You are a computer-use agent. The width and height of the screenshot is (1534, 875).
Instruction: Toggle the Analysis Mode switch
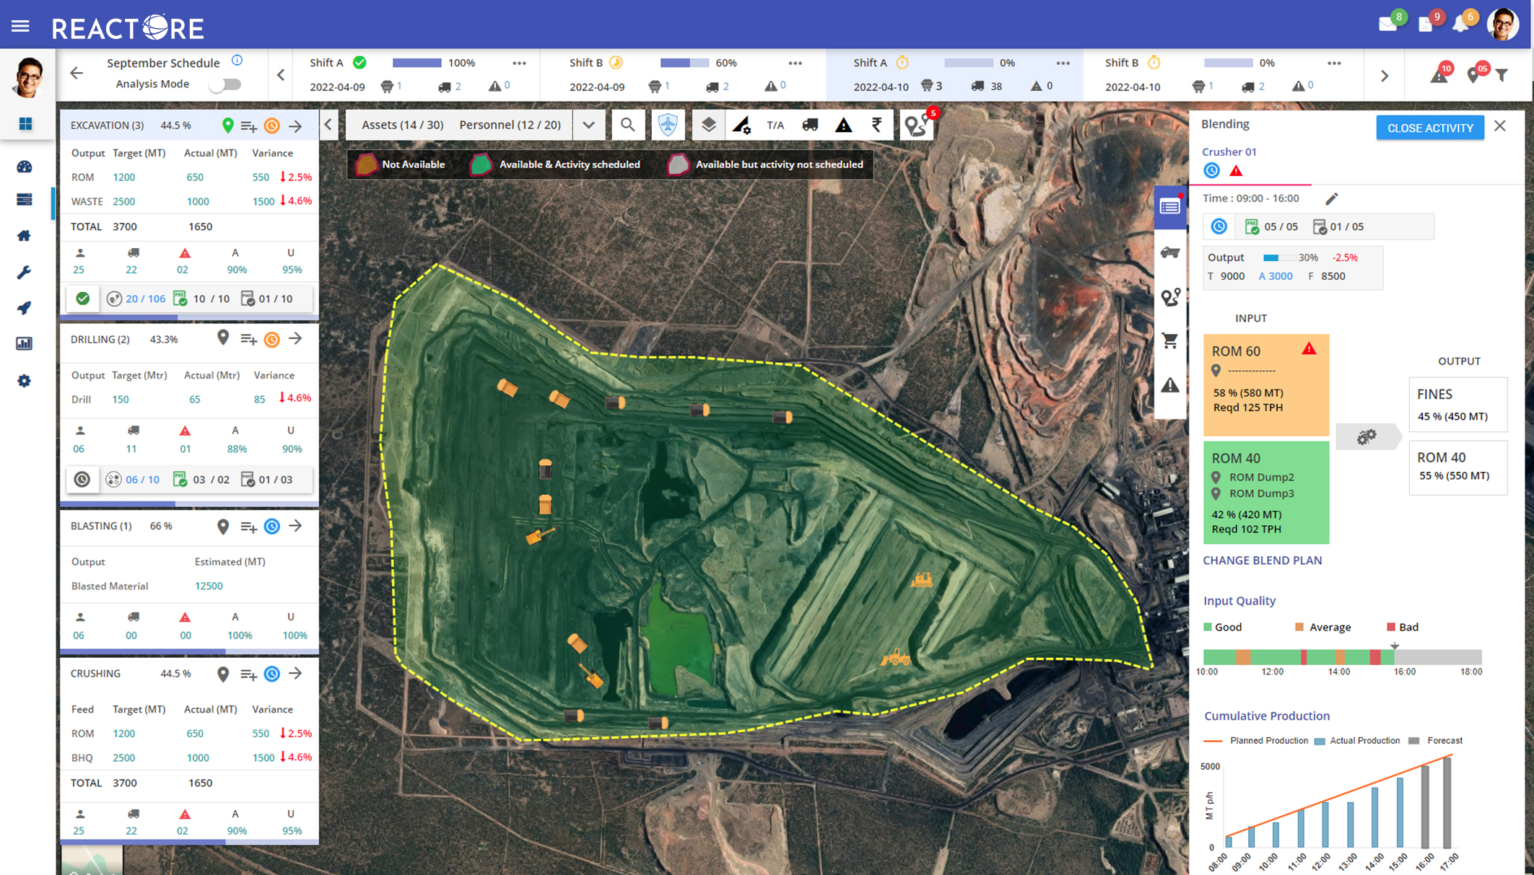(x=225, y=84)
